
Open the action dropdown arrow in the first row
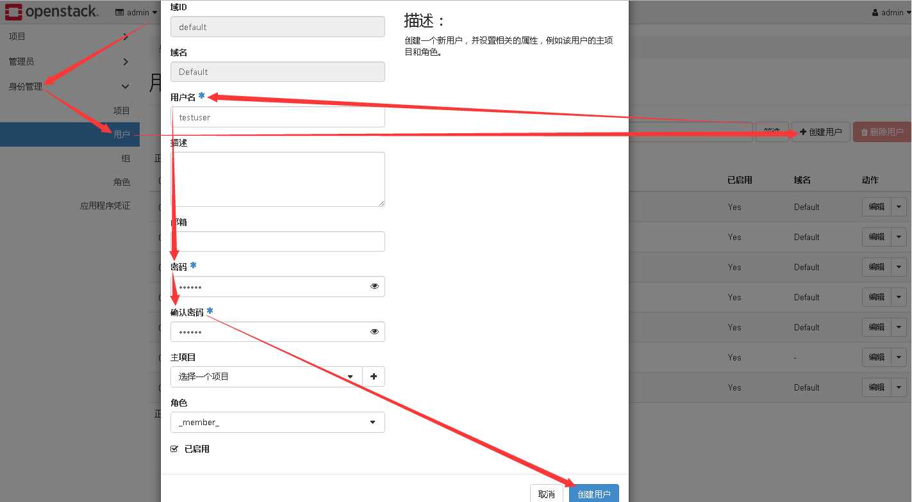tap(899, 207)
